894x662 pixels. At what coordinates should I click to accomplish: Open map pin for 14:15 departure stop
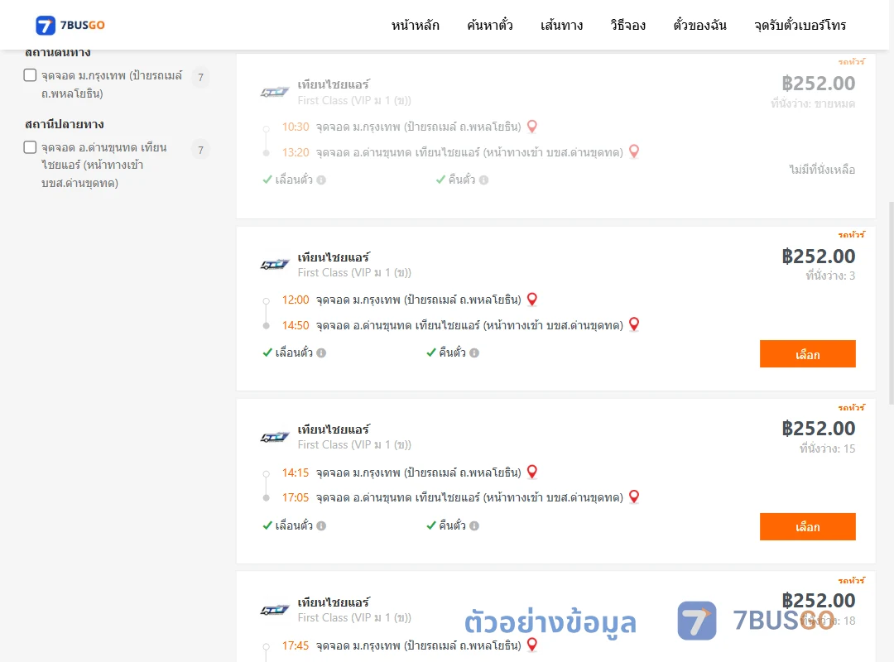click(x=532, y=472)
